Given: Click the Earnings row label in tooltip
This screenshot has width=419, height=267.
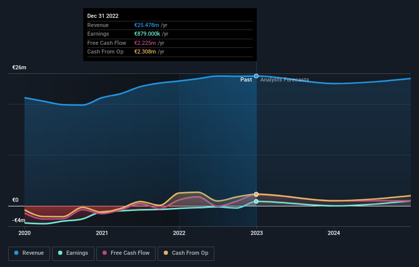Looking at the screenshot, I should pos(98,34).
